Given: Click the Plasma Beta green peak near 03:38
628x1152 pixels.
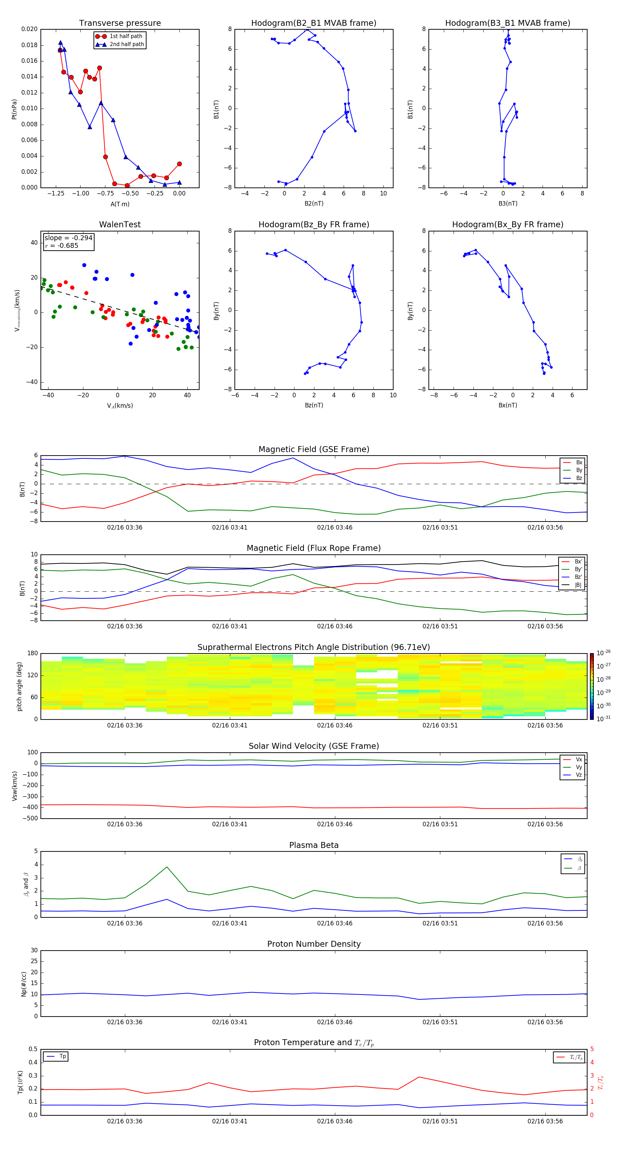Looking at the screenshot, I should [x=167, y=867].
